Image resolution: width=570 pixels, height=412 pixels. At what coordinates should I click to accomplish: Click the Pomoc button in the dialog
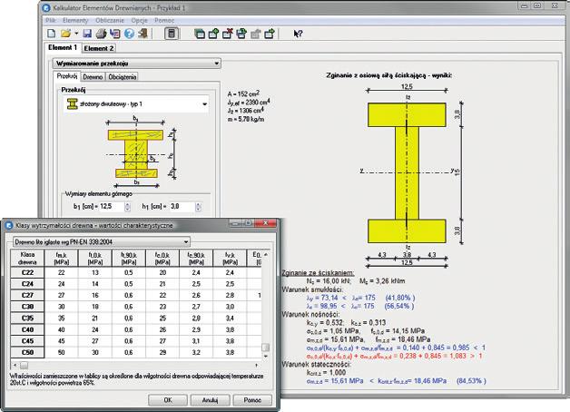coord(252,400)
